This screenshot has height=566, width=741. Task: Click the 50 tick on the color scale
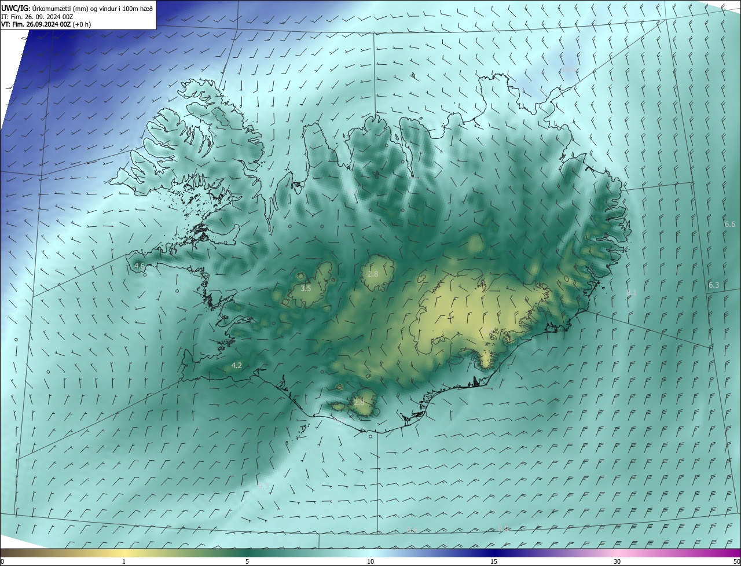(736, 561)
